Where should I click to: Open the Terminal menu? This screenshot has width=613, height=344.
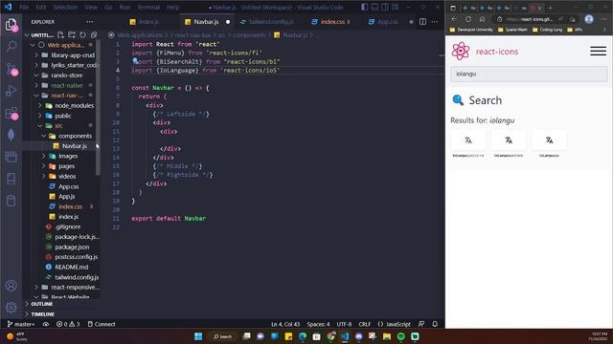tap(148, 7)
